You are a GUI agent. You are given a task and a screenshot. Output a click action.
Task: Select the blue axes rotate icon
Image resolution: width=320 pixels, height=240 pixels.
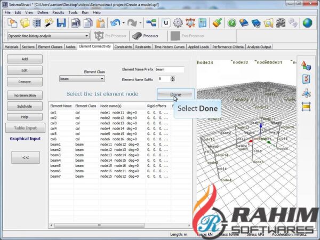pos(306,93)
